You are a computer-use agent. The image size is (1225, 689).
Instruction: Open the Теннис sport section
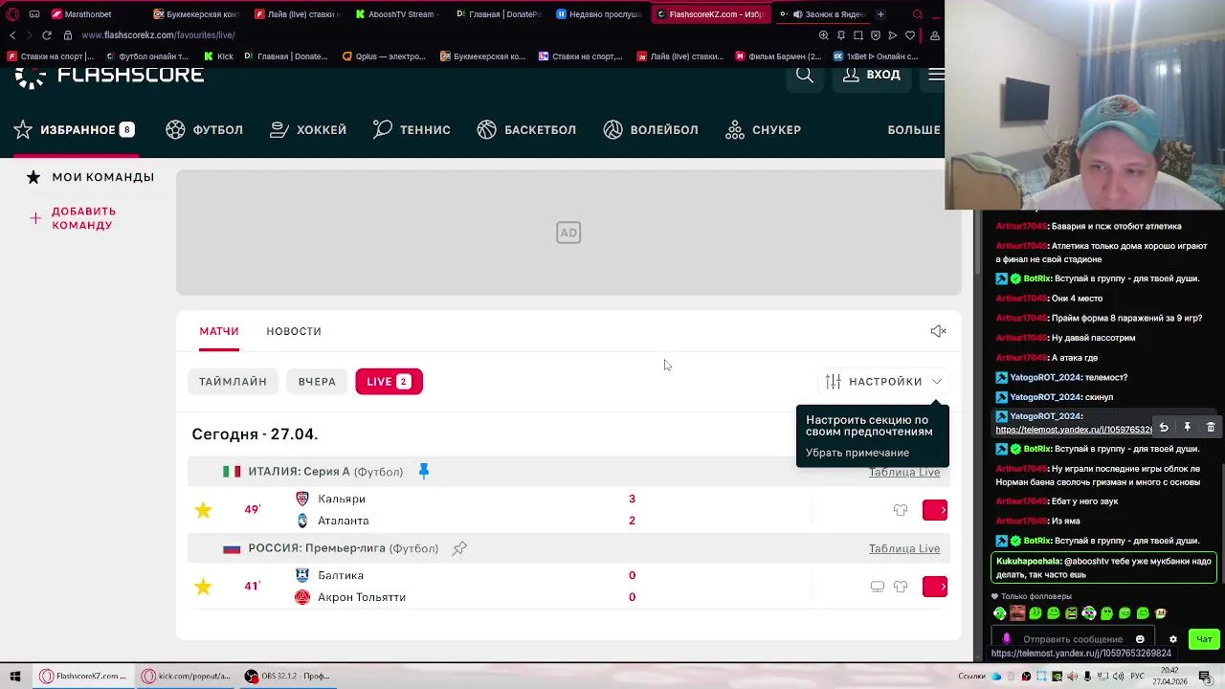412,129
